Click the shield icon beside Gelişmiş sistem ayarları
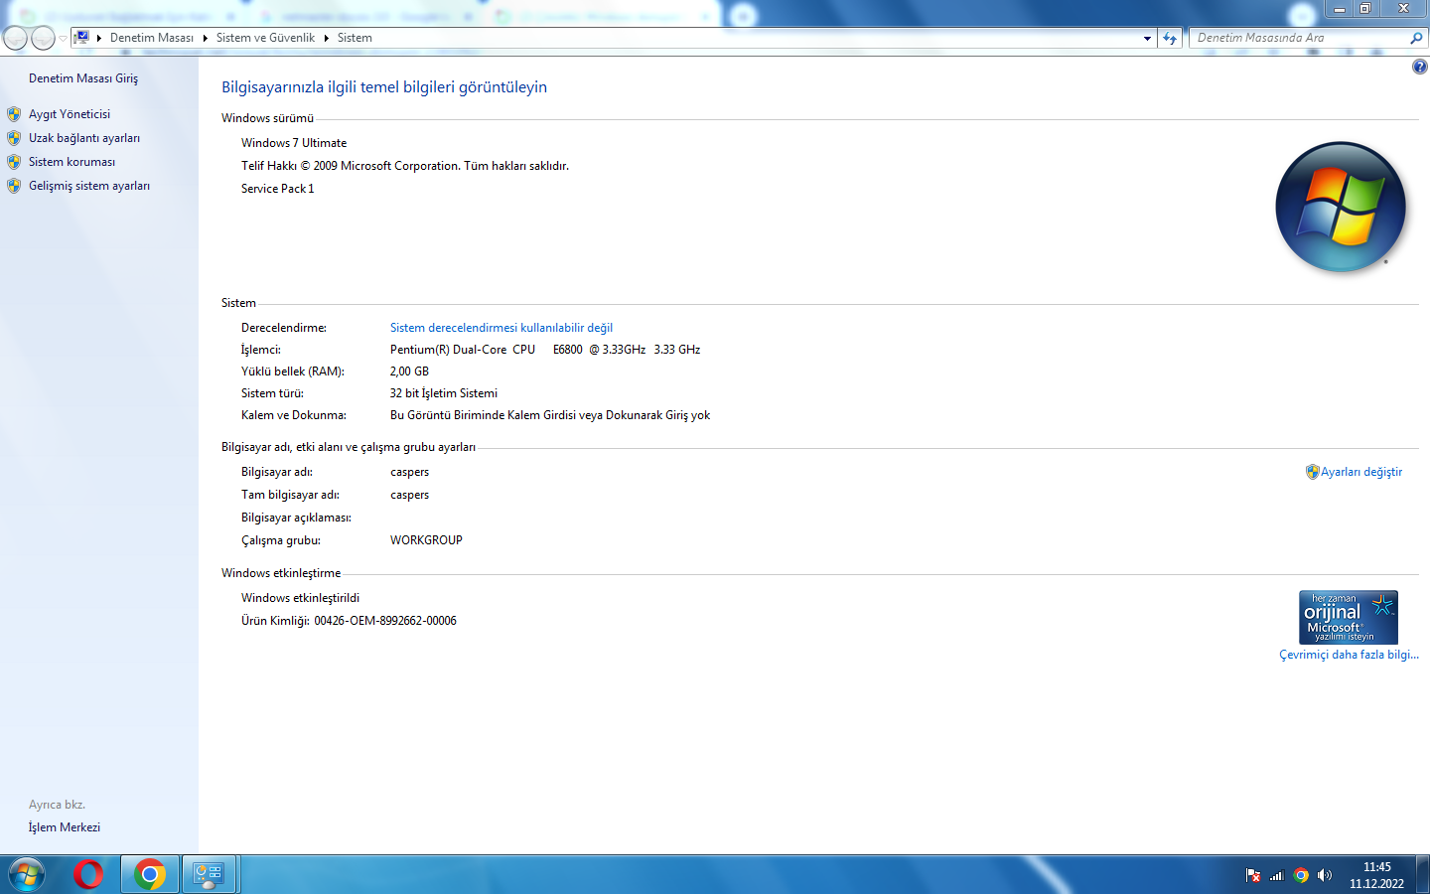 [14, 186]
